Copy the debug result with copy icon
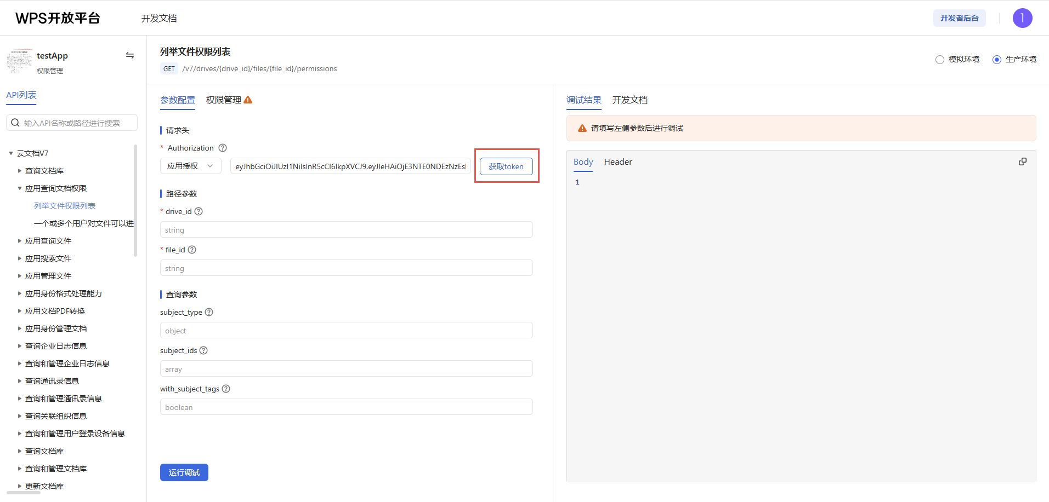 tap(1022, 161)
